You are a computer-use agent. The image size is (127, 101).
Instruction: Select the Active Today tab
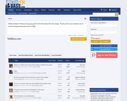(13, 55)
